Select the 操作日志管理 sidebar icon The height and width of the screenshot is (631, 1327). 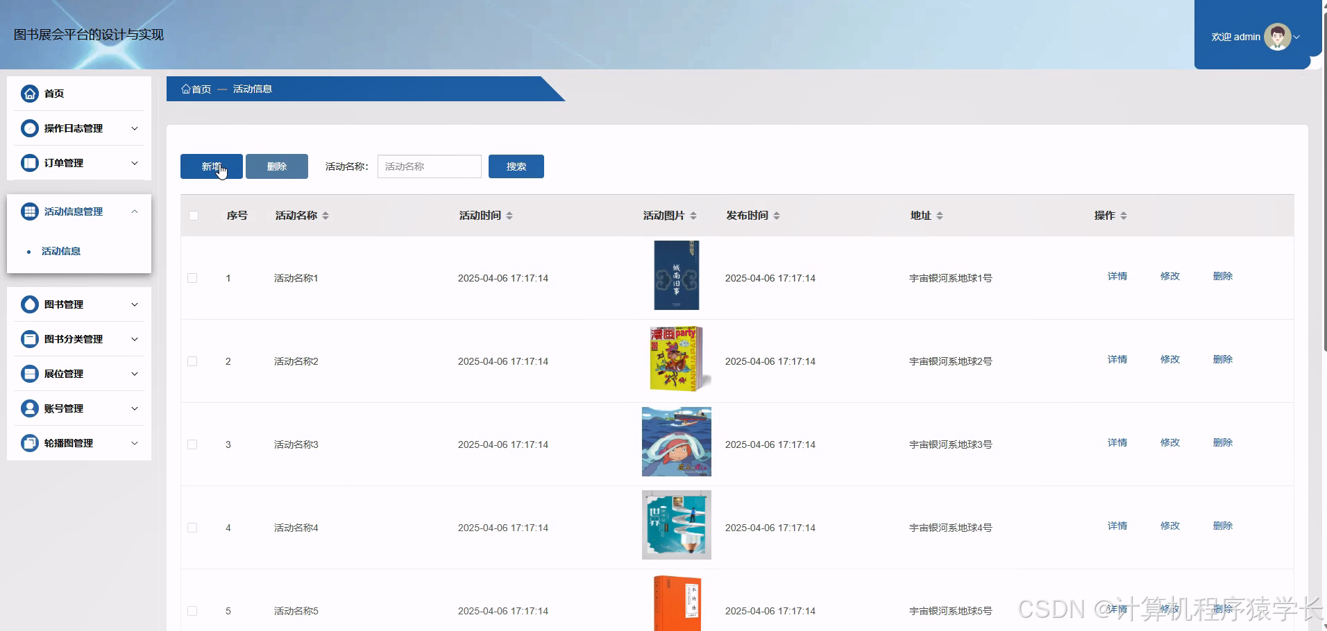[x=29, y=128]
